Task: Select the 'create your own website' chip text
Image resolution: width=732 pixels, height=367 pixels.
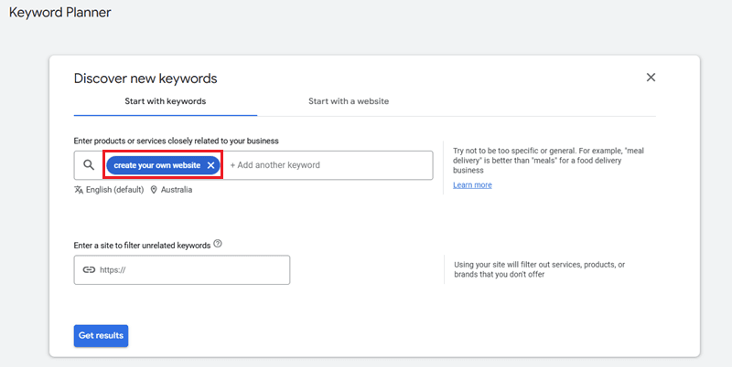Action: (156, 165)
